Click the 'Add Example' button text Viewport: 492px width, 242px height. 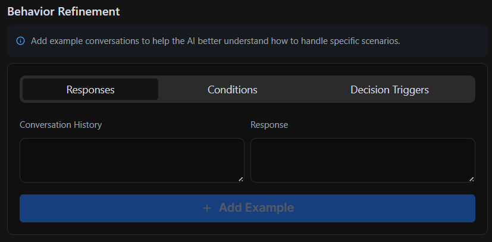[x=256, y=208]
